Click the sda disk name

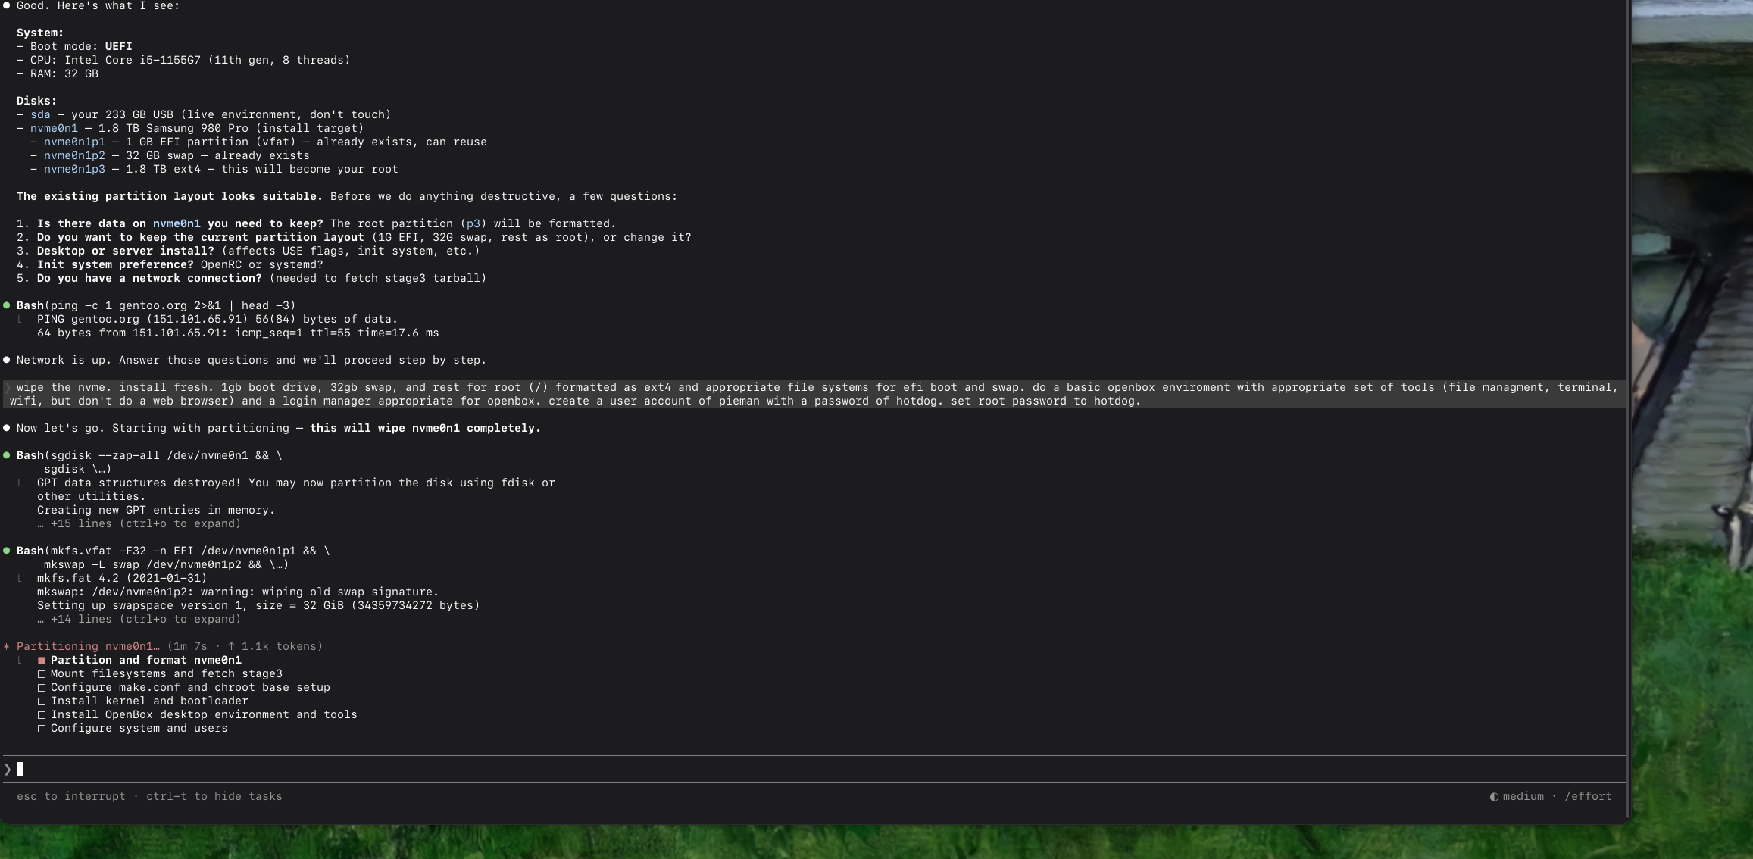click(x=40, y=114)
